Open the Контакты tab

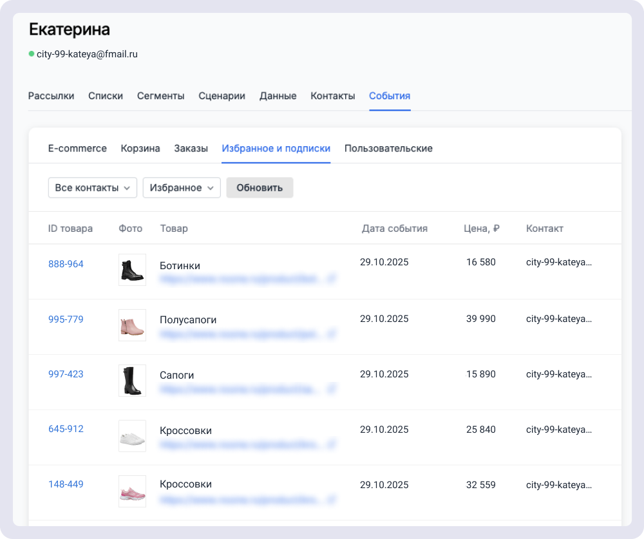tap(332, 96)
